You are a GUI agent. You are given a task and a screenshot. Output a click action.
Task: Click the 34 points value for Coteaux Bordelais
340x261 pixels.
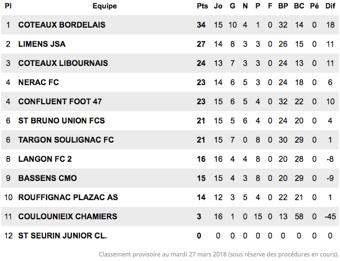tap(201, 25)
